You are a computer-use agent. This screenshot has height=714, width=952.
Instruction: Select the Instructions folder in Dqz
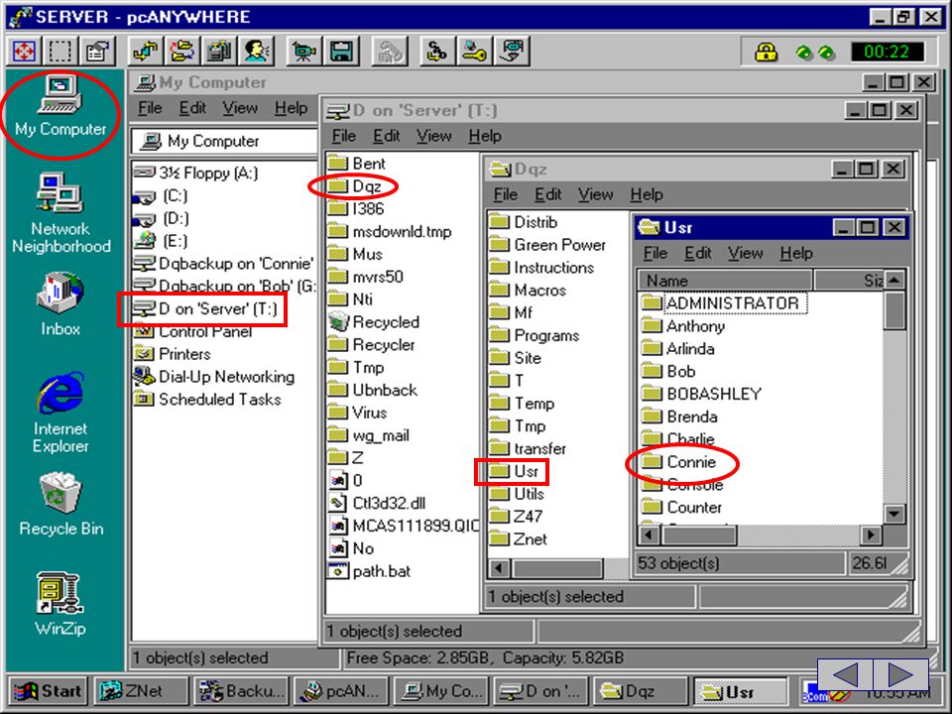542,267
